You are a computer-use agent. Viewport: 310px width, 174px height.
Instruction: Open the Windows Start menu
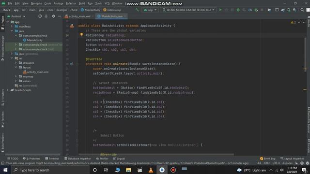(5, 170)
